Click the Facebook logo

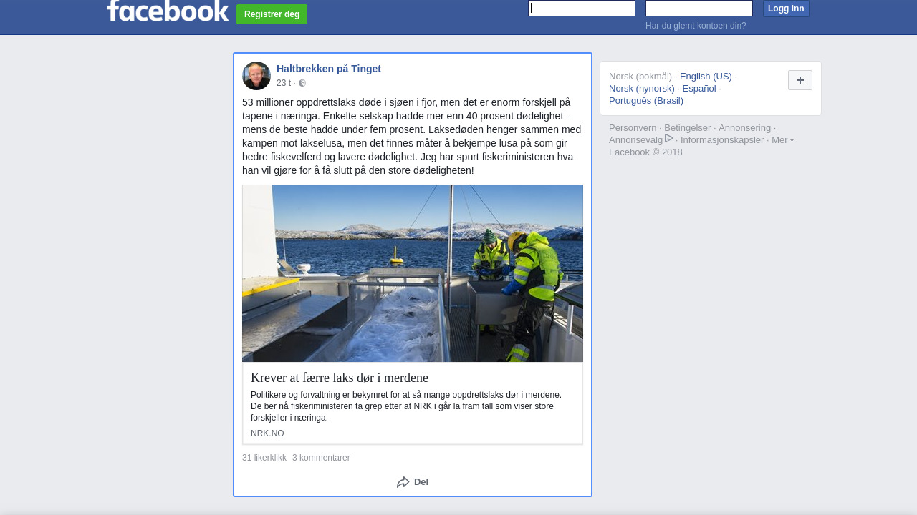[168, 11]
